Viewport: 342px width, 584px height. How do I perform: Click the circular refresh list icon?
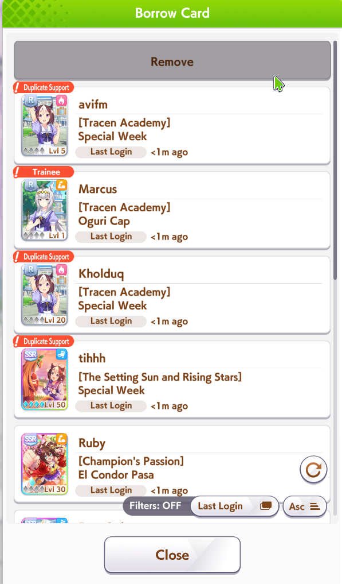(x=313, y=470)
